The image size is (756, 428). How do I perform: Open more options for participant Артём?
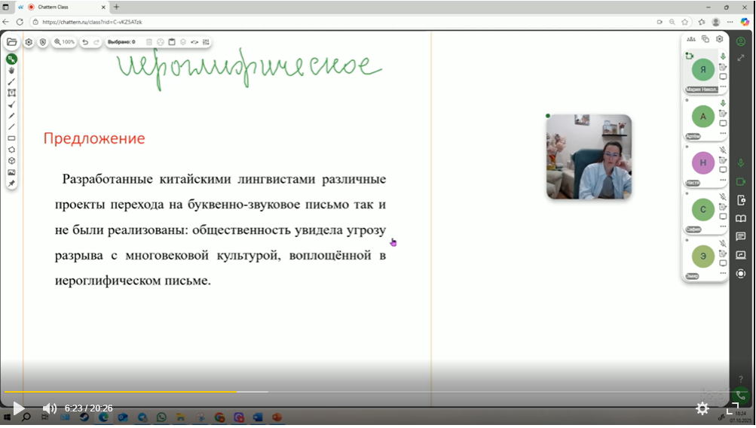[723, 133]
